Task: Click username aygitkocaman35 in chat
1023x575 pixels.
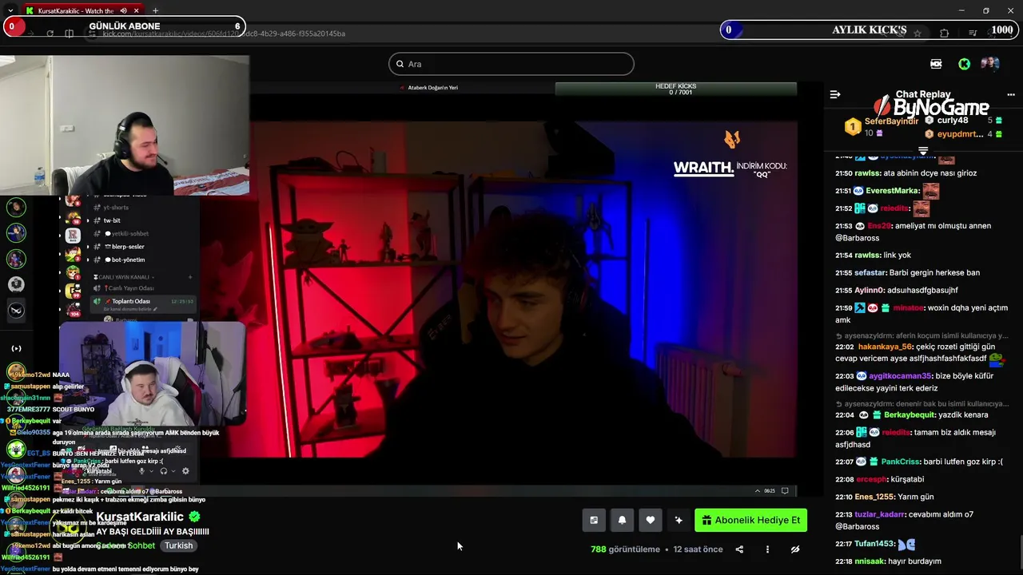Action: [900, 375]
